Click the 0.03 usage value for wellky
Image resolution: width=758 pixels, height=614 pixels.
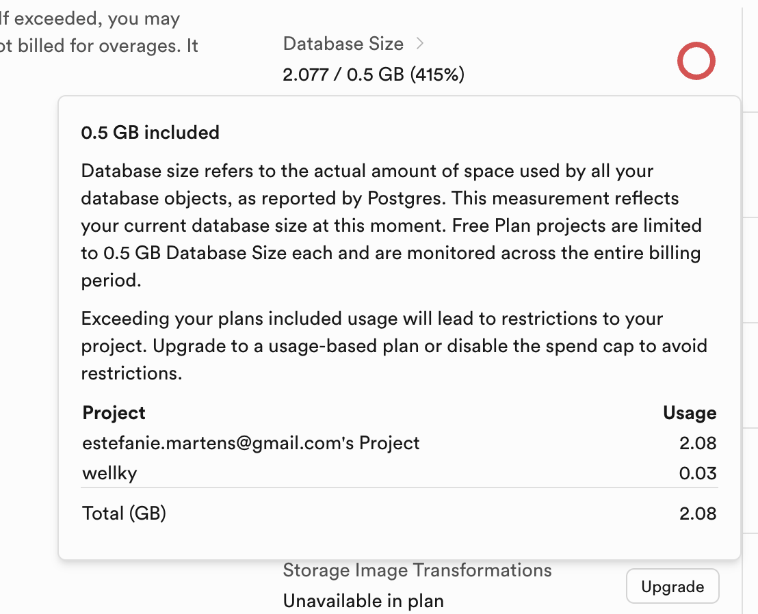pos(698,473)
